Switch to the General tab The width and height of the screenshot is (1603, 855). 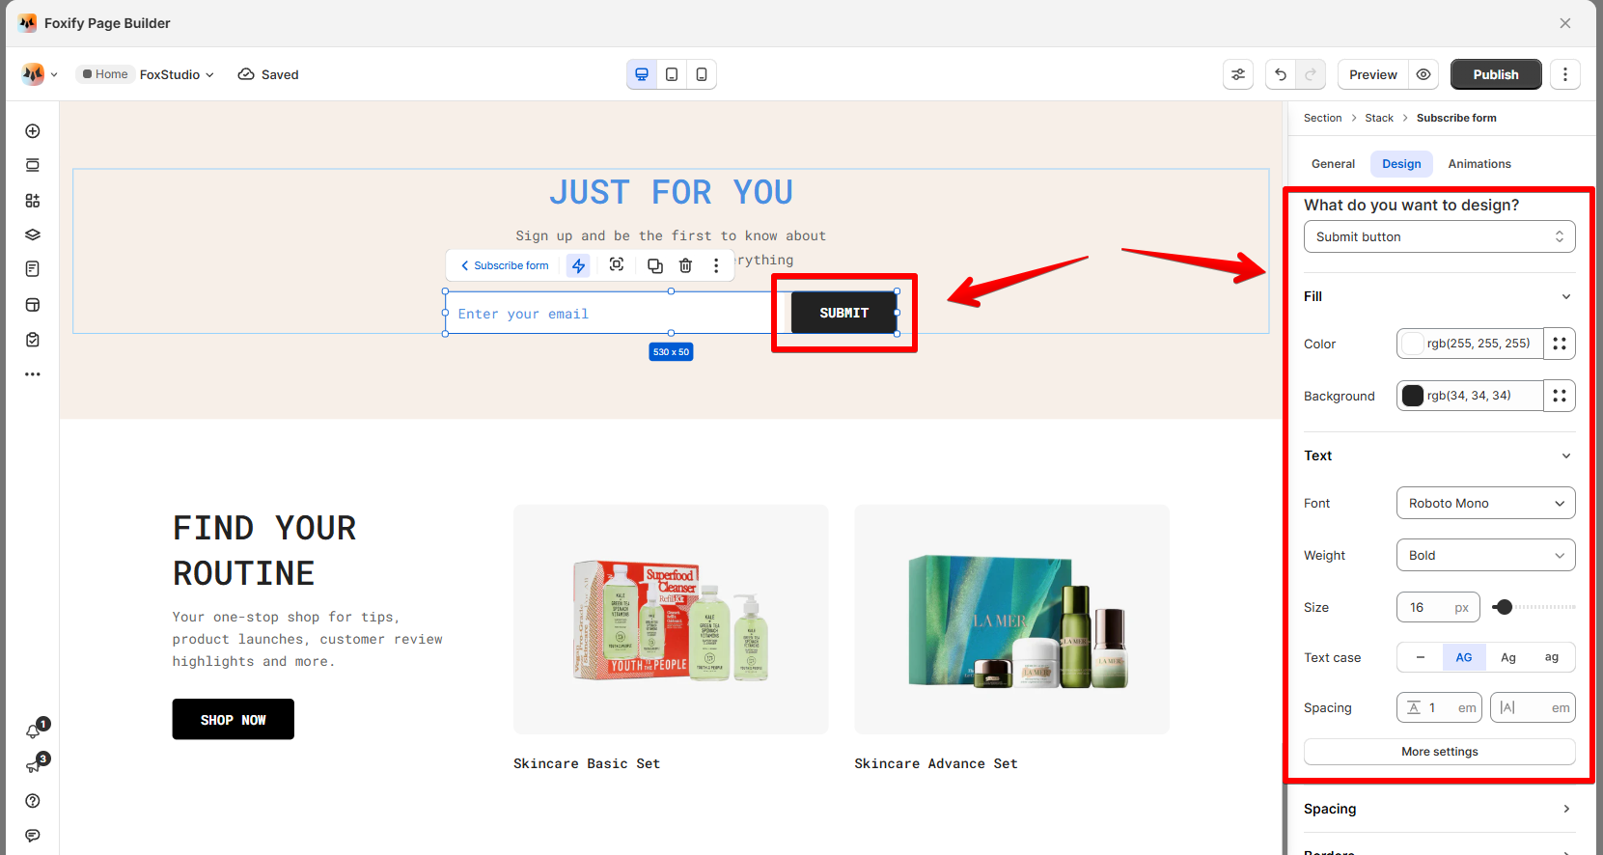pos(1333,164)
